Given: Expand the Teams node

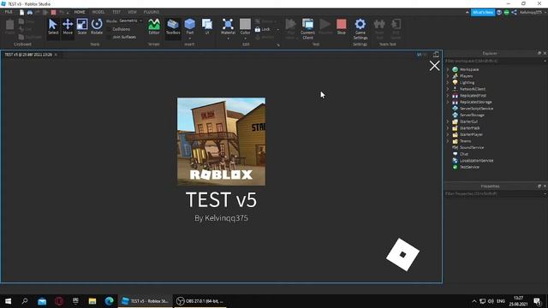Looking at the screenshot, I should click(448, 141).
